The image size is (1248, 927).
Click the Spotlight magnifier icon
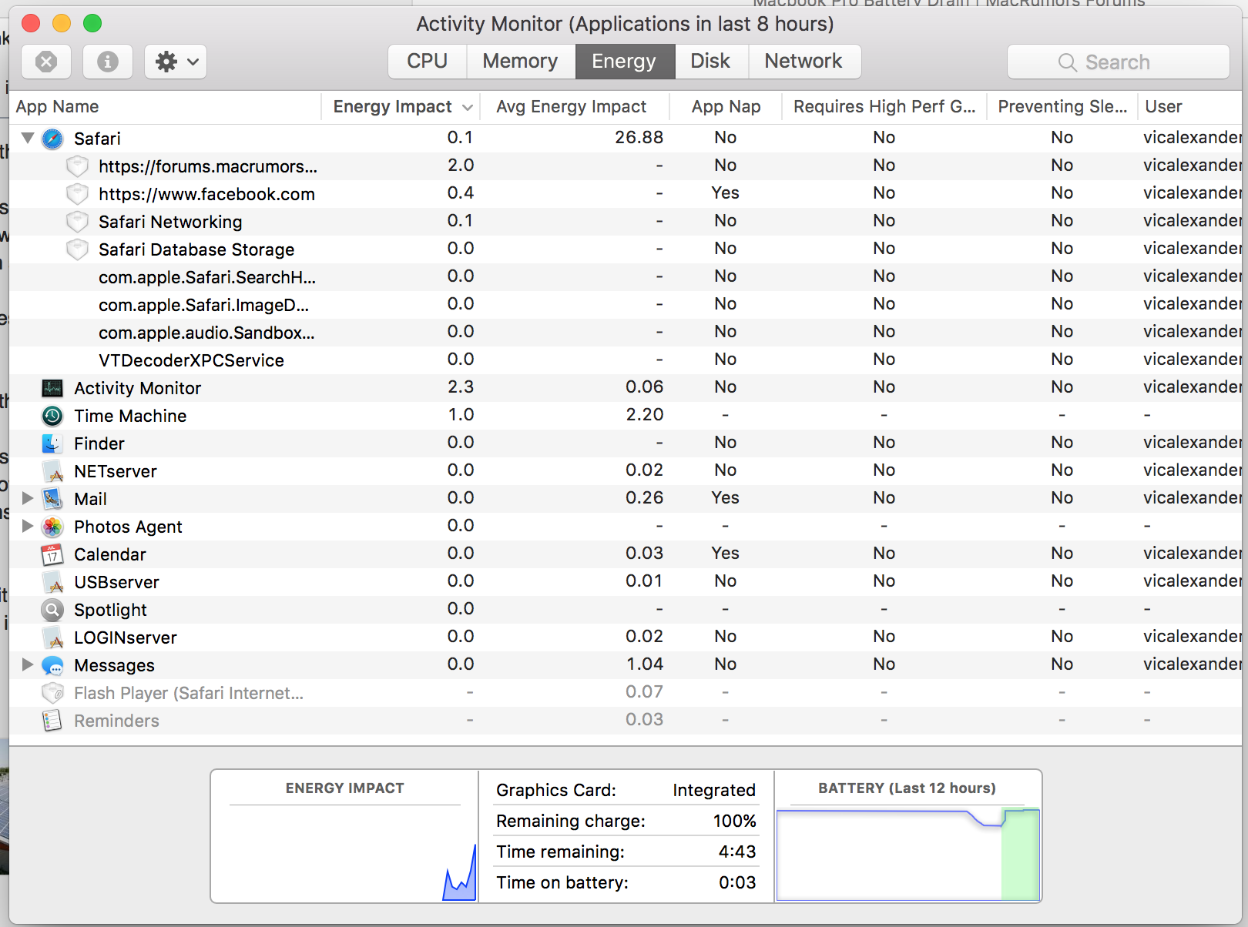(52, 610)
